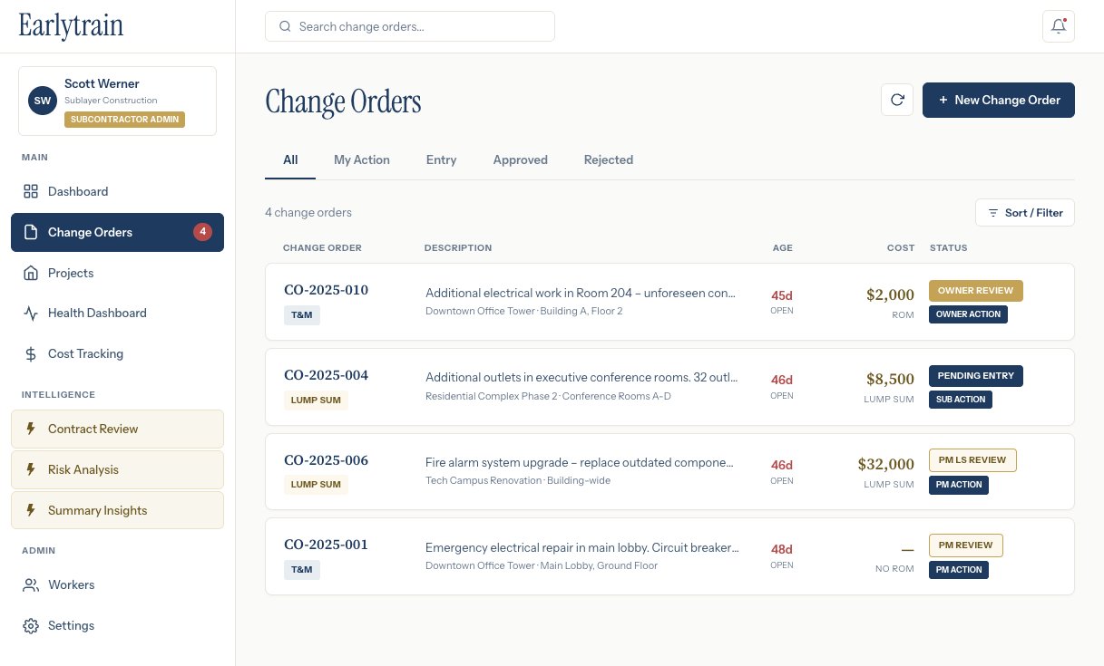Open the notification bell

[1058, 26]
